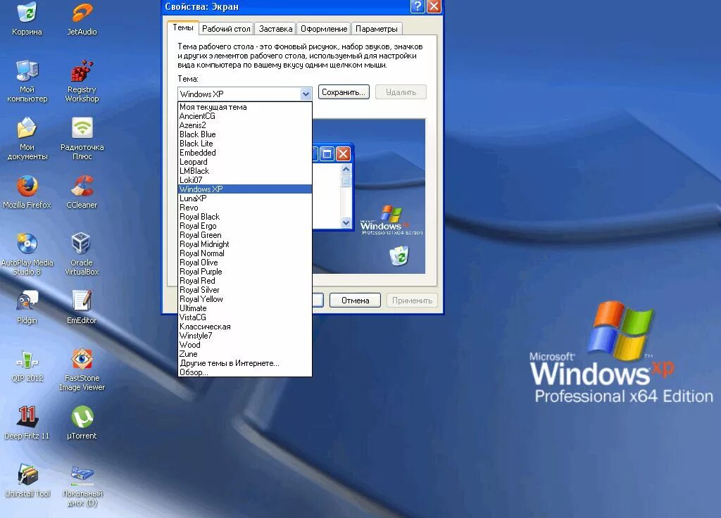This screenshot has width=721, height=518.
Task: Pick the Royal Midnight theme
Action: tap(244, 244)
